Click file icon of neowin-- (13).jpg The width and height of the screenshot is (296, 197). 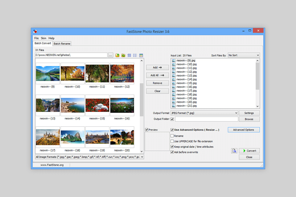pyautogui.click(x=174, y=76)
